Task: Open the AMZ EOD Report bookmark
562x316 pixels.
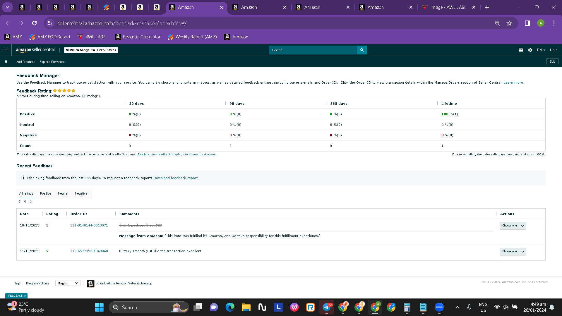Action: click(50, 37)
